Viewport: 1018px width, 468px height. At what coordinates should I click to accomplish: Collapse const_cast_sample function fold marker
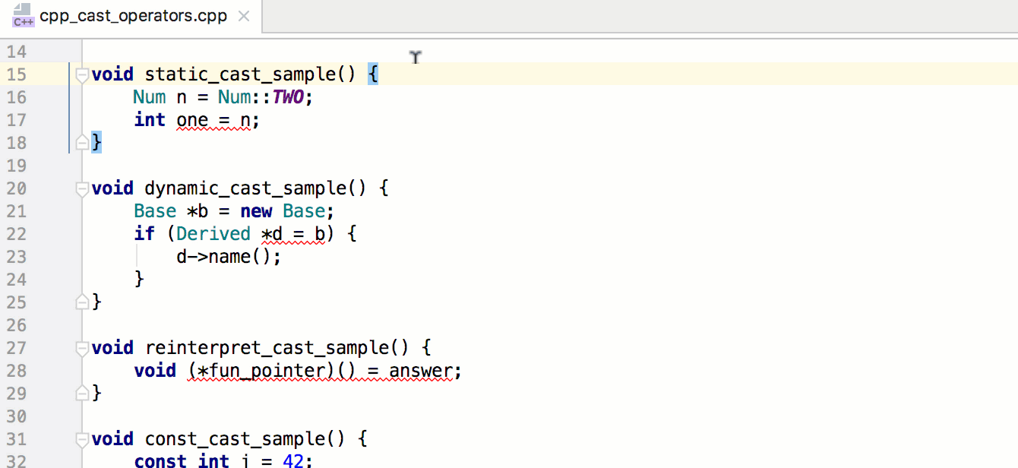coord(82,439)
